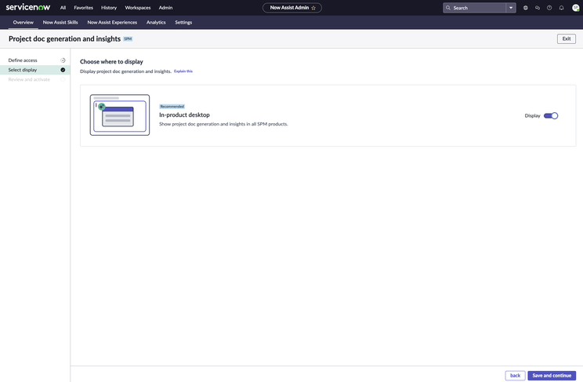
Task: Click the Now Assist Admin pill
Action: pos(291,8)
